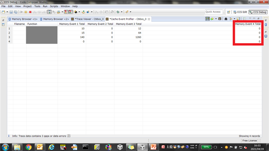The image size is (269, 151).
Task: Open Google Chrome from the taskbar
Action: (x=29, y=147)
